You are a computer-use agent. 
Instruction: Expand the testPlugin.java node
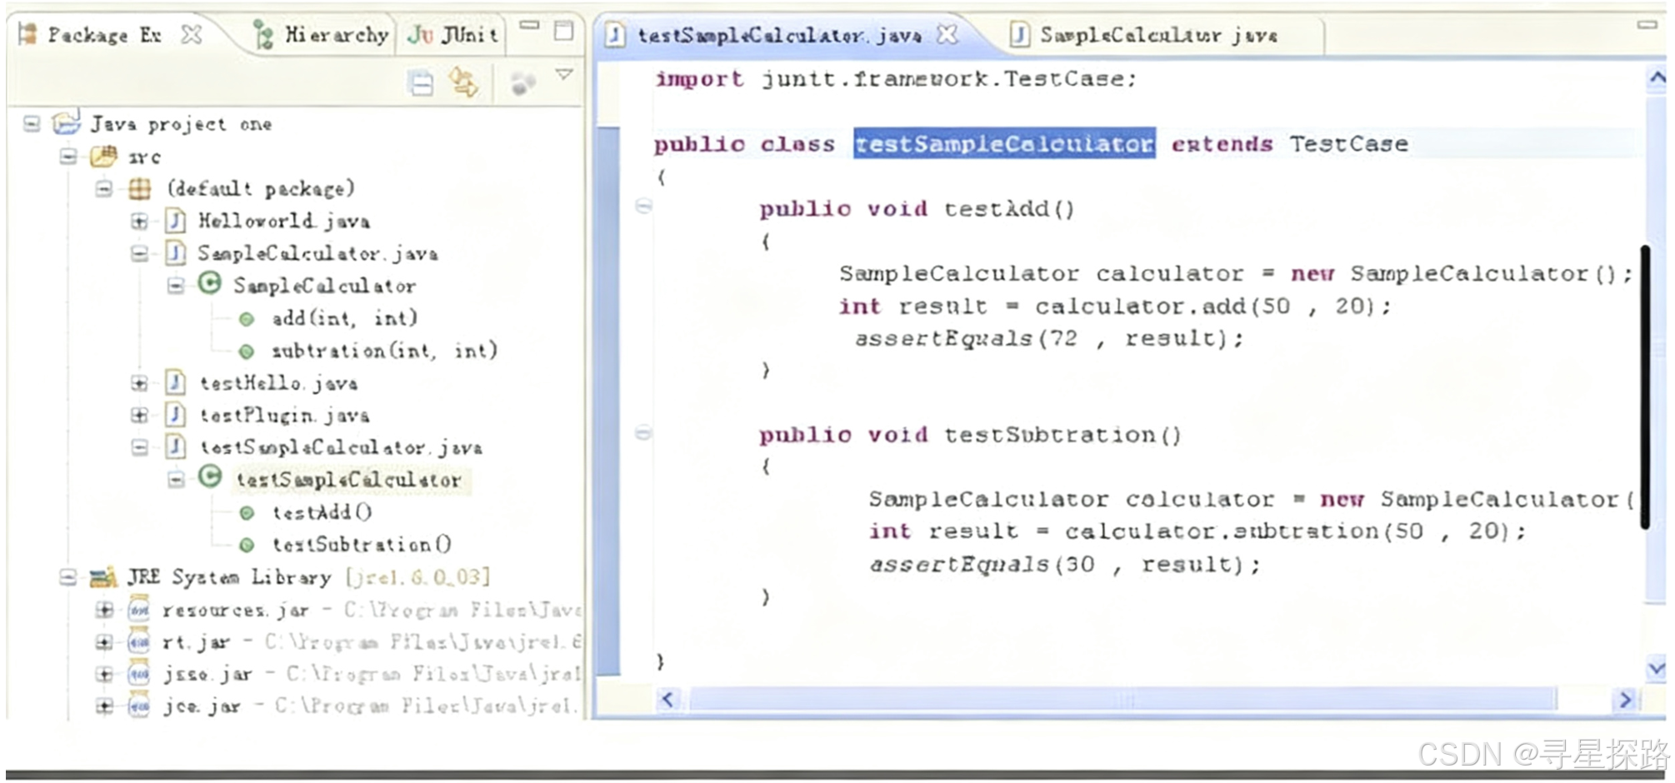point(139,415)
